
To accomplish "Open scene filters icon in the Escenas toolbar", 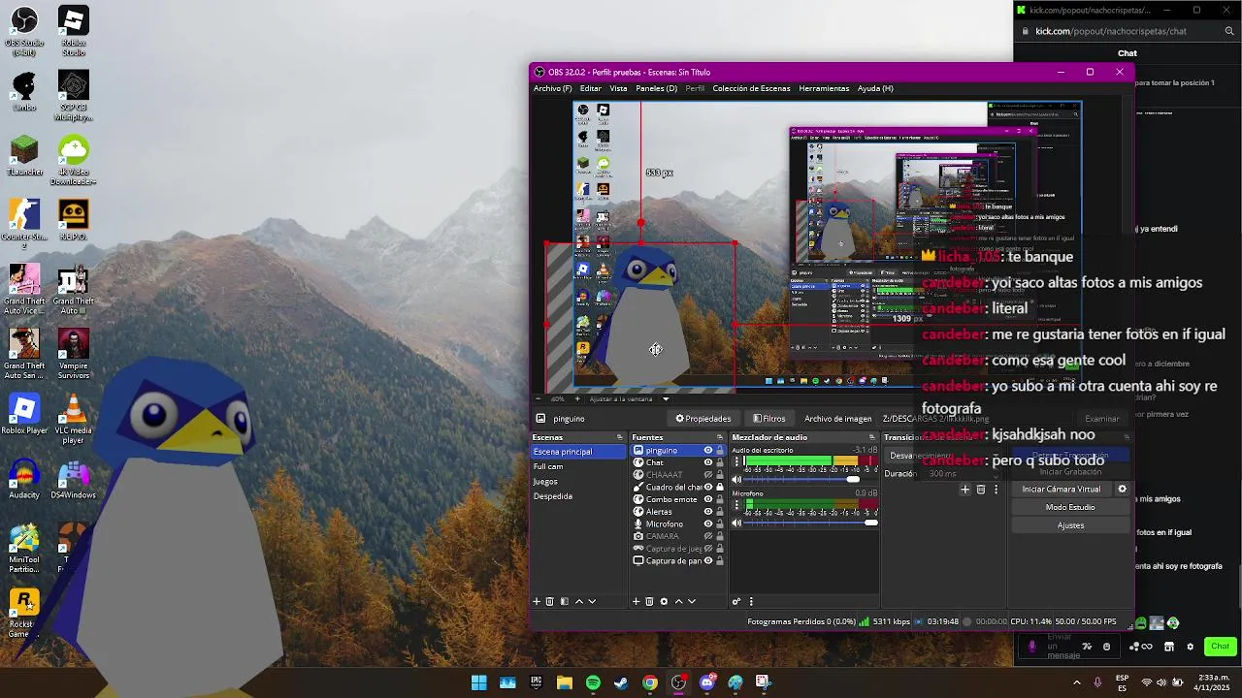I will [x=564, y=601].
